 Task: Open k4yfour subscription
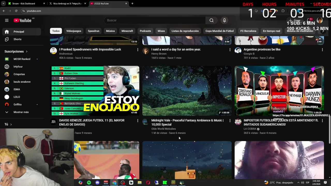(x=22, y=67)
